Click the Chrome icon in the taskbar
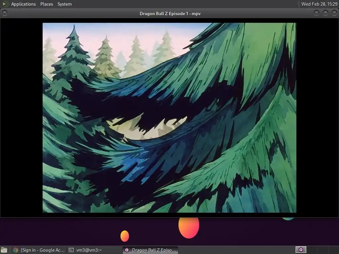Viewport: 339px width, 254px height. coord(16,250)
